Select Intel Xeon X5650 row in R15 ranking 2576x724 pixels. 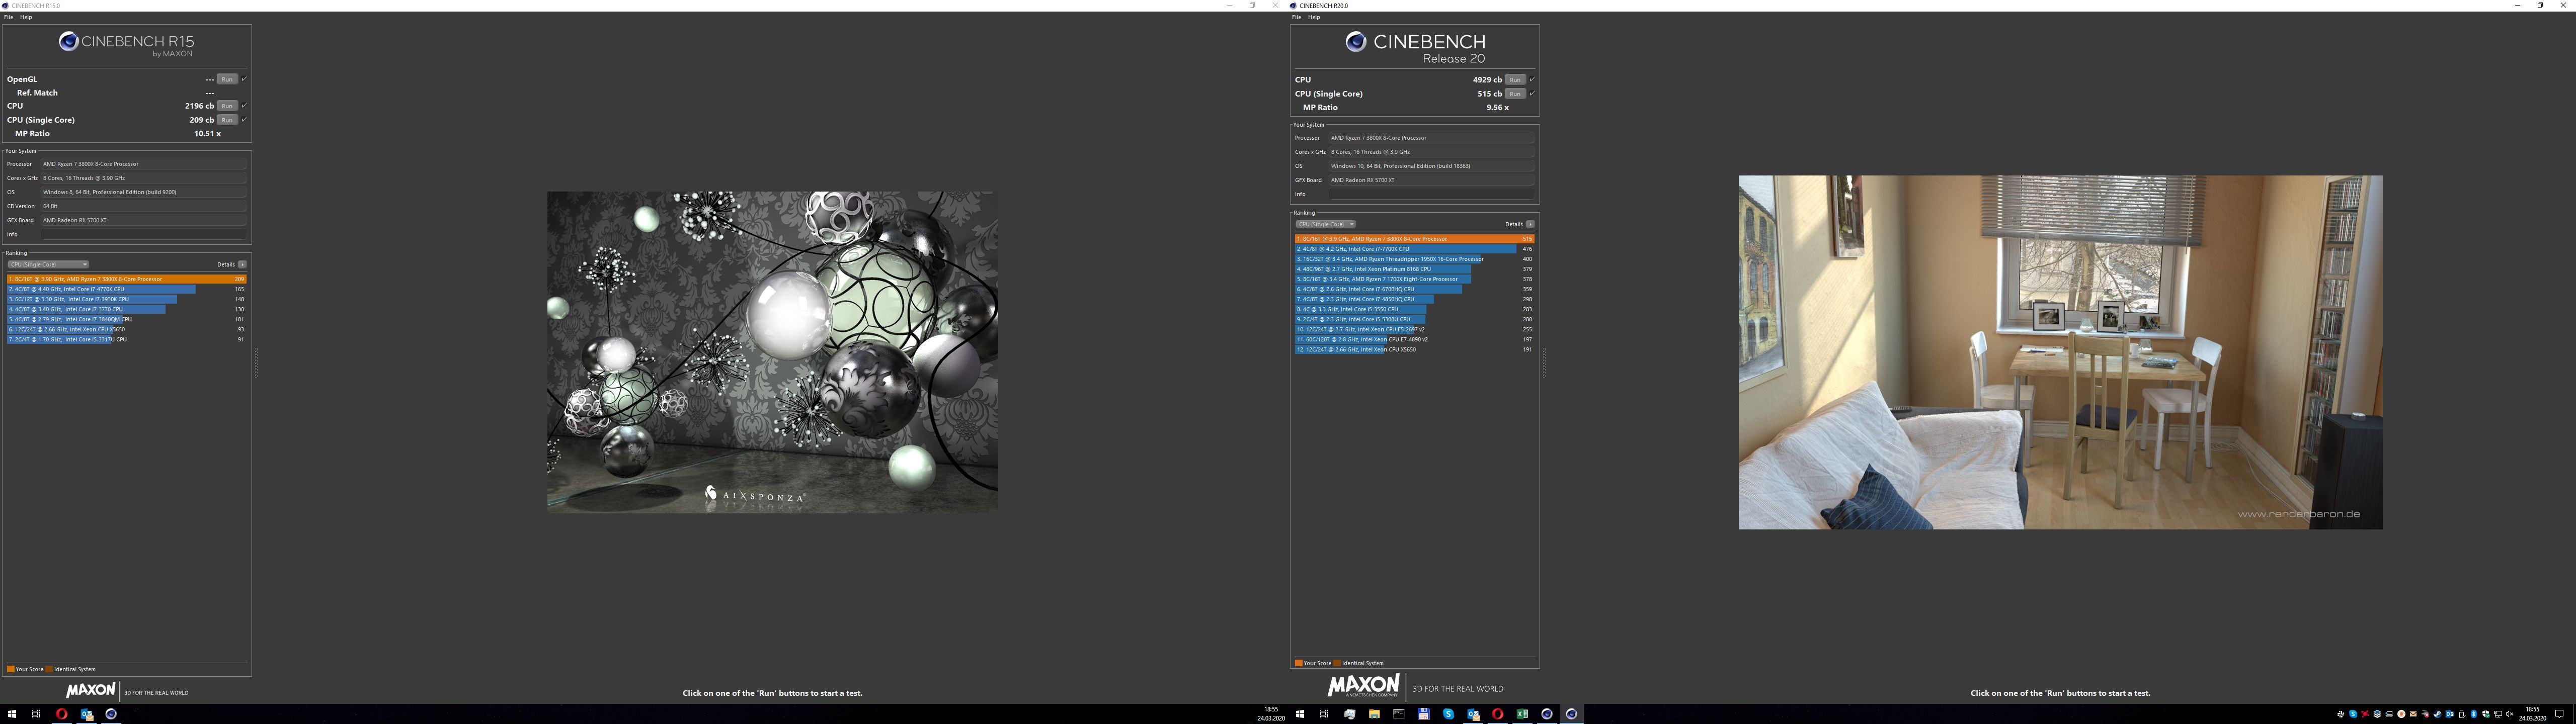(x=126, y=329)
